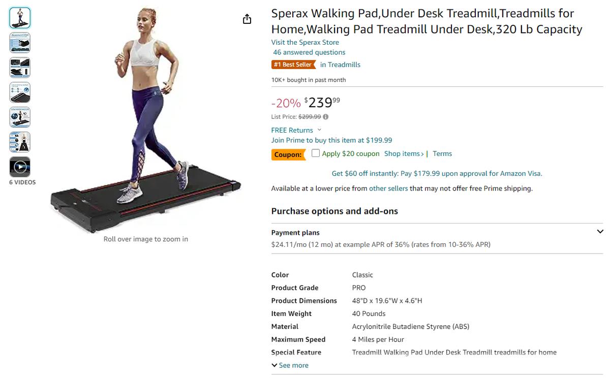Show the third product thumbnail image
Image resolution: width=610 pixels, height=379 pixels.
tap(20, 68)
